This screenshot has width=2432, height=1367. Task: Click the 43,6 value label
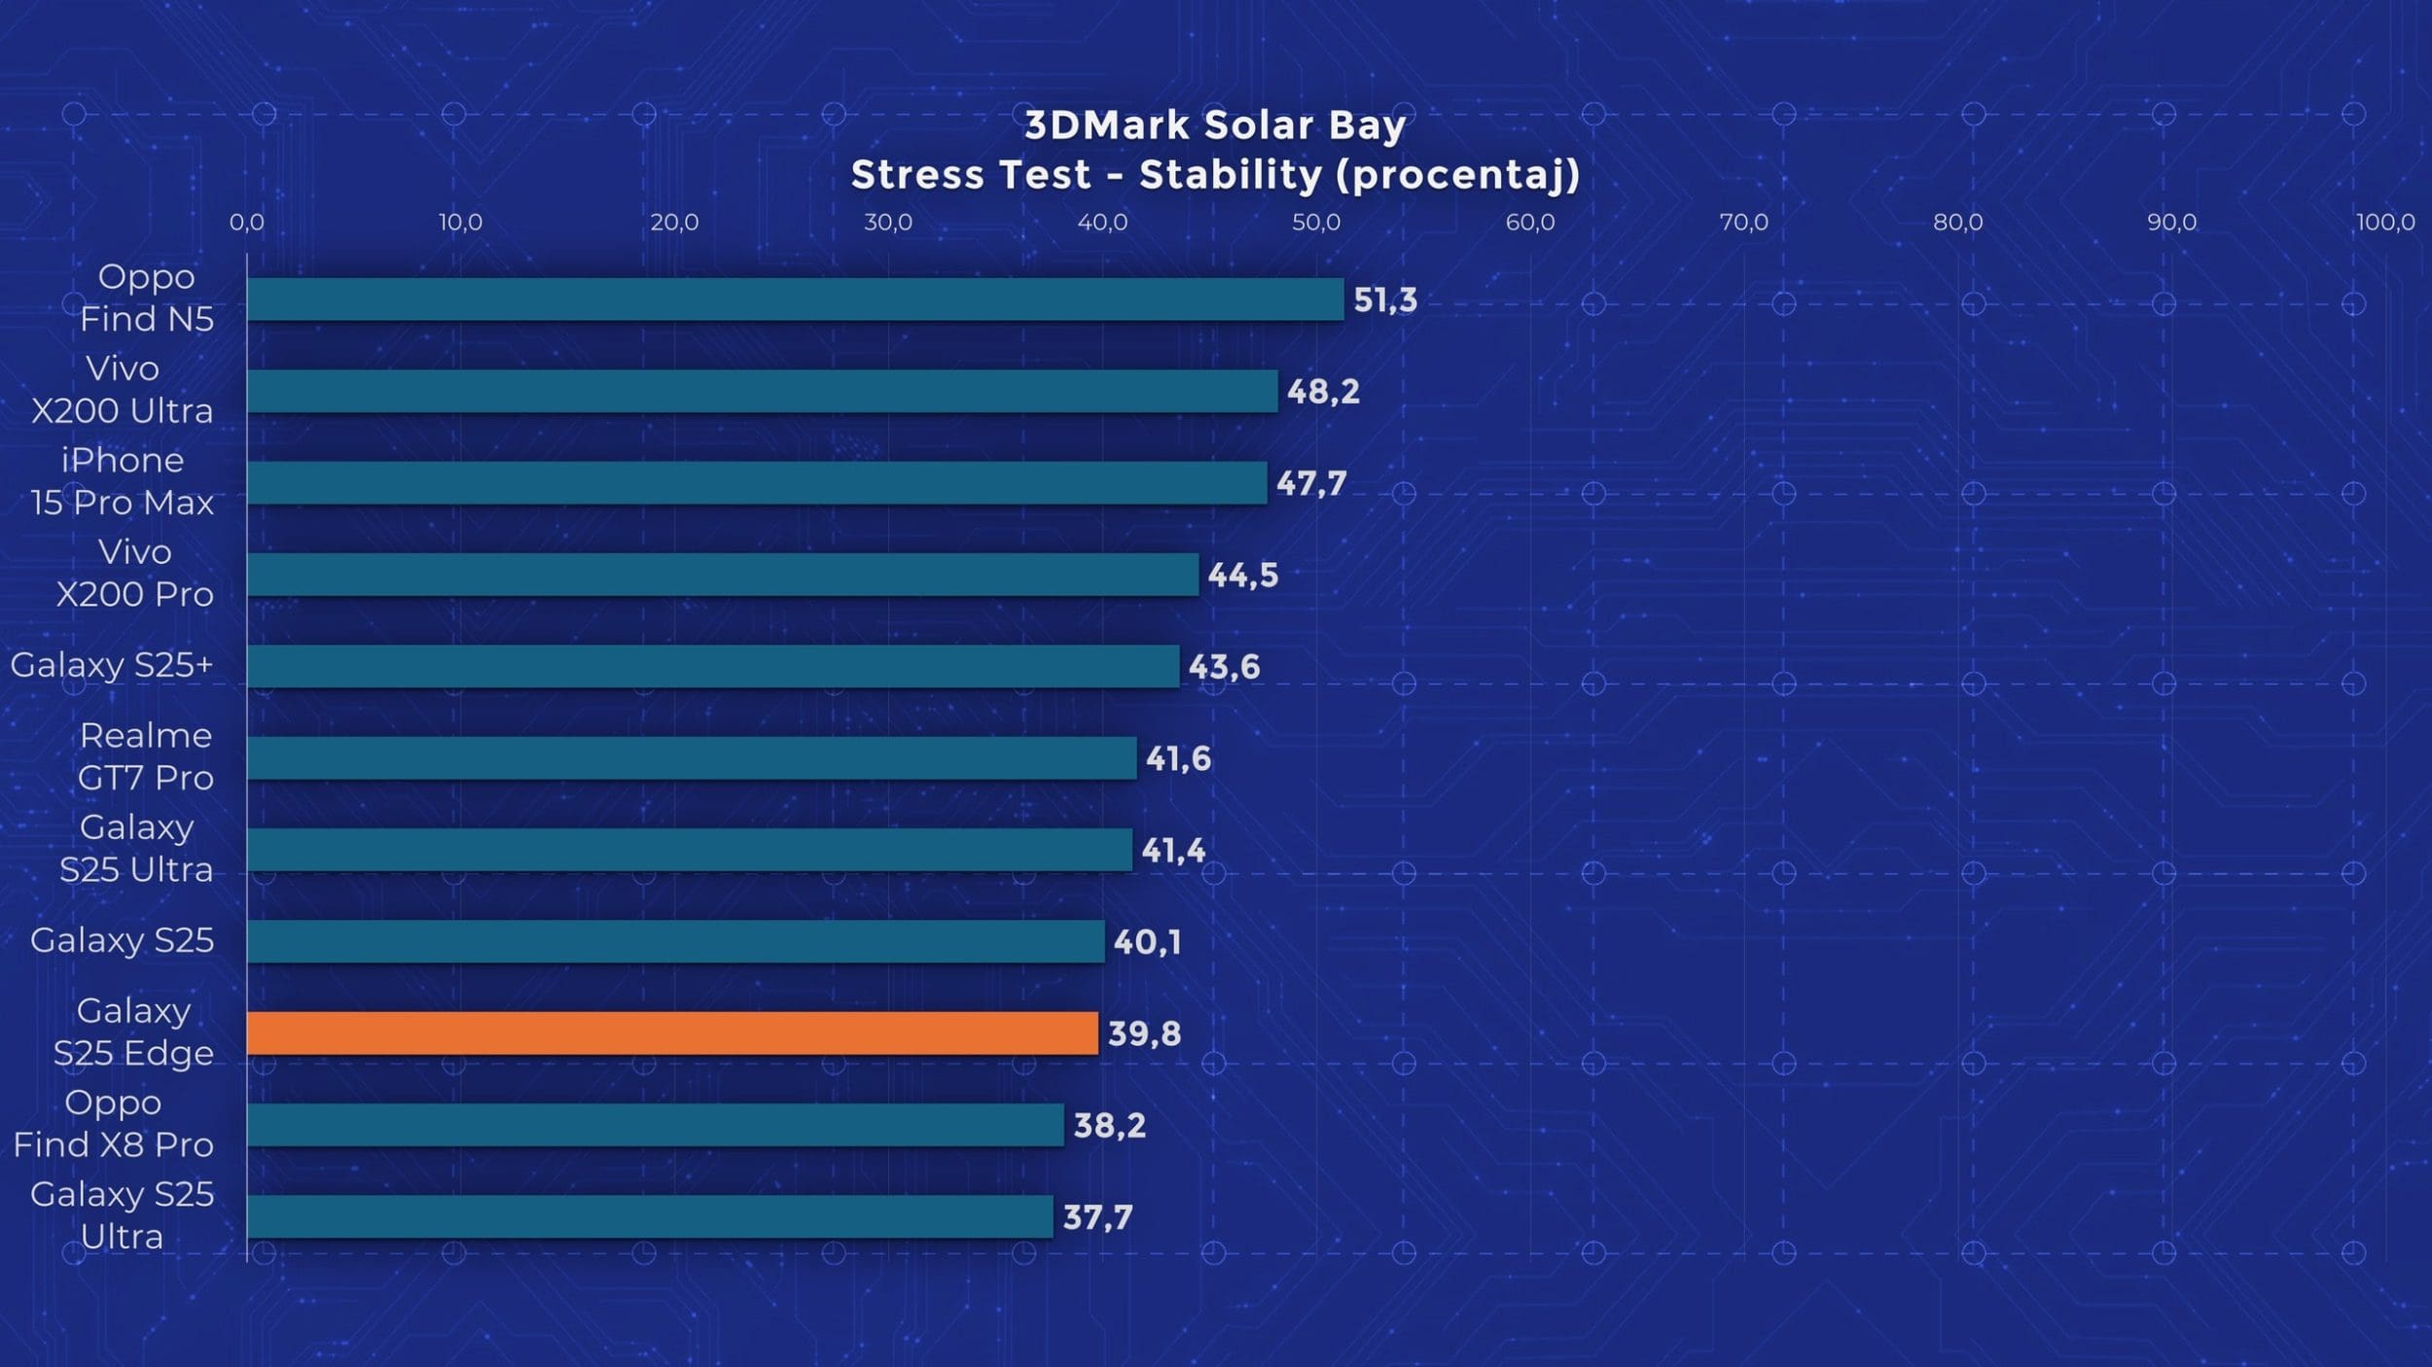1223,667
